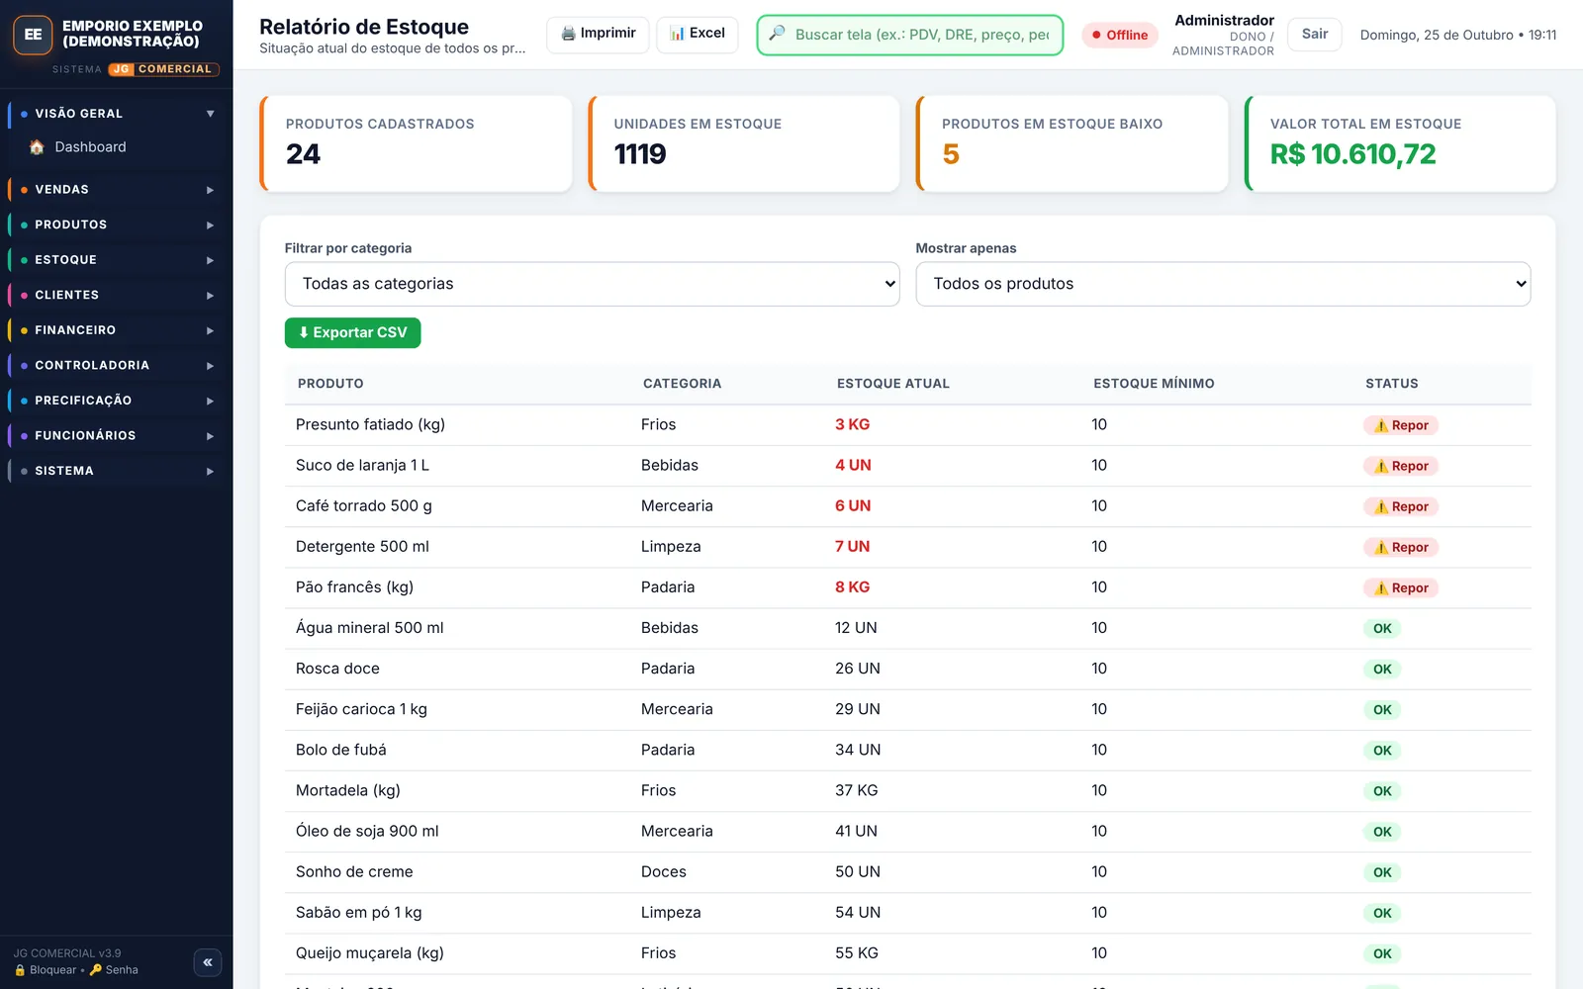Screen dimensions: 1583x989
Task: Expand the Estoque menu section
Action: (117, 260)
